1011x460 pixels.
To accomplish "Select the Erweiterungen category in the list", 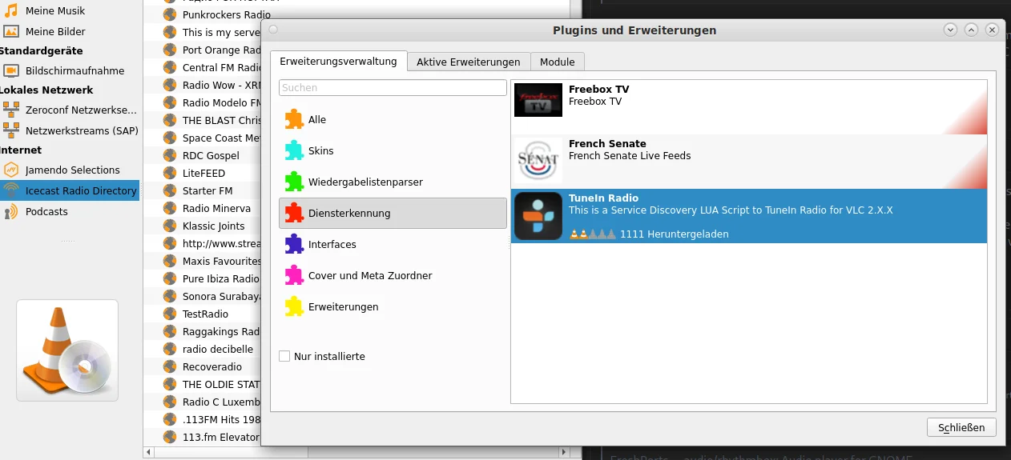I will [x=393, y=306].
